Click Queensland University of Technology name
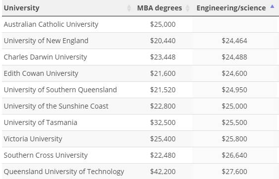 coord(64,172)
